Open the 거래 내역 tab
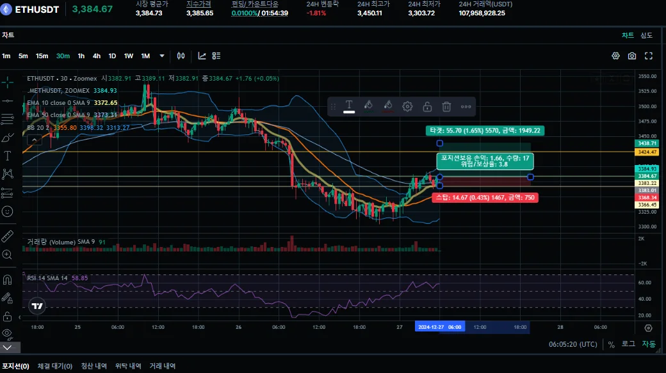 click(x=162, y=366)
